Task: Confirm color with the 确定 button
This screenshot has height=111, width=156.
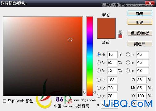Action: click(x=140, y=14)
